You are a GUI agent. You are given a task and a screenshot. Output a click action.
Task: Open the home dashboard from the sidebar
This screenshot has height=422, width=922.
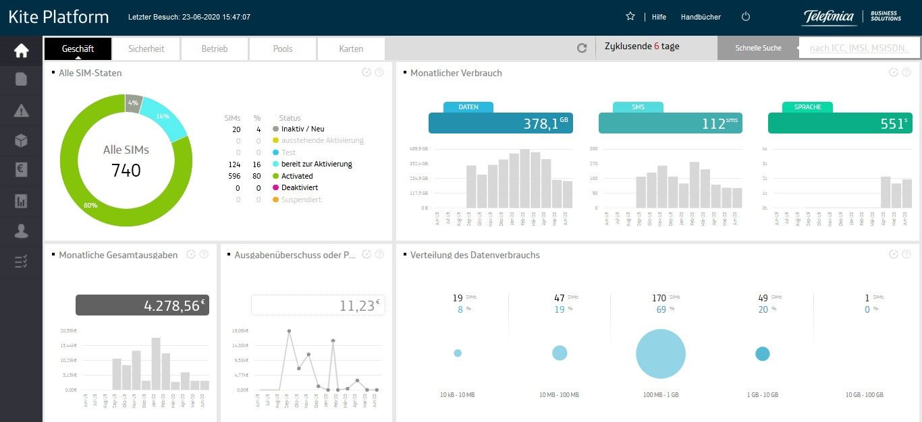21,51
